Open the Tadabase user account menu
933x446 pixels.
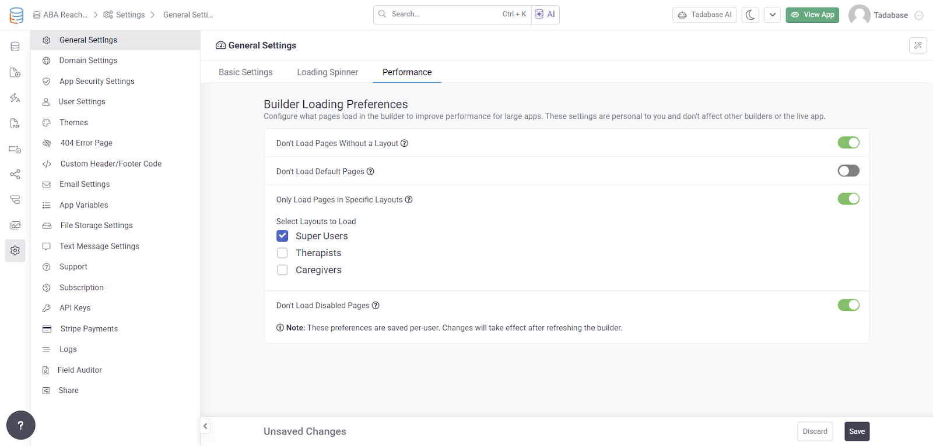coord(885,15)
